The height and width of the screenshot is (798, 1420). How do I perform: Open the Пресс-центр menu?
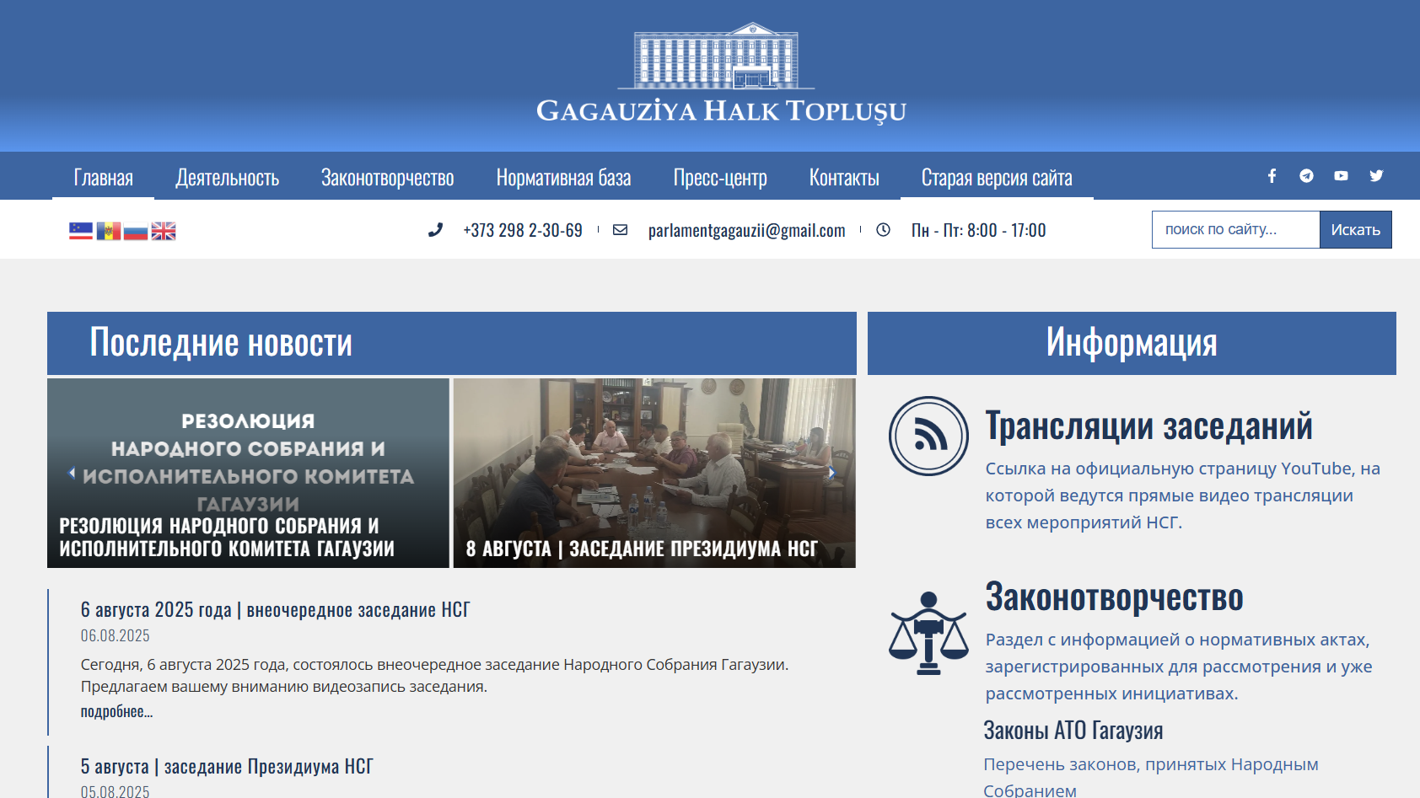720,178
